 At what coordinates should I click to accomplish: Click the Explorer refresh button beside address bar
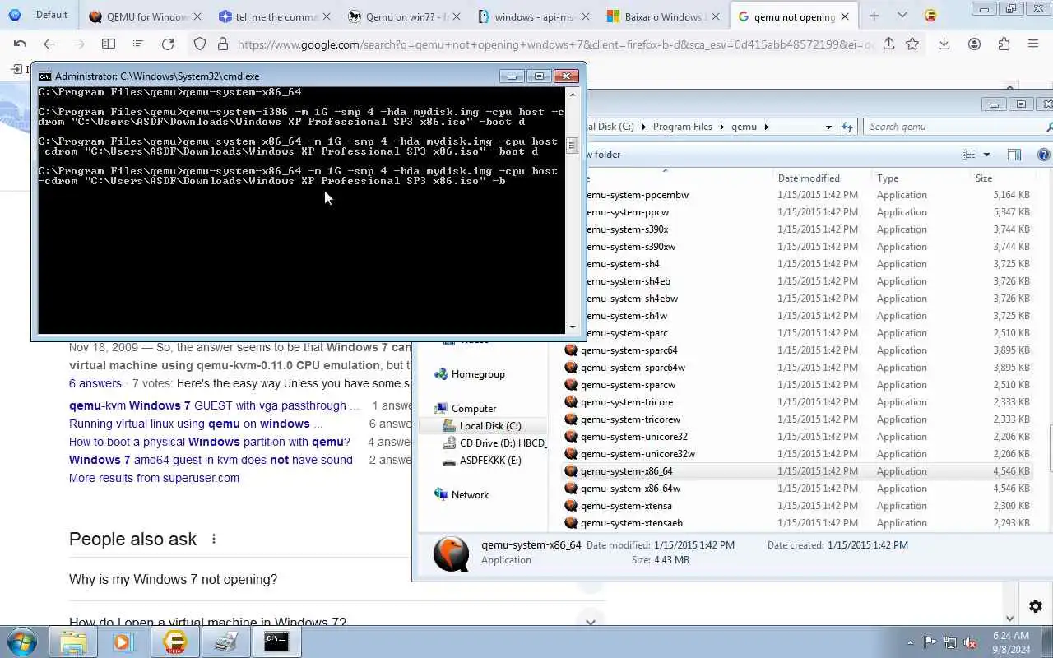[x=847, y=127]
